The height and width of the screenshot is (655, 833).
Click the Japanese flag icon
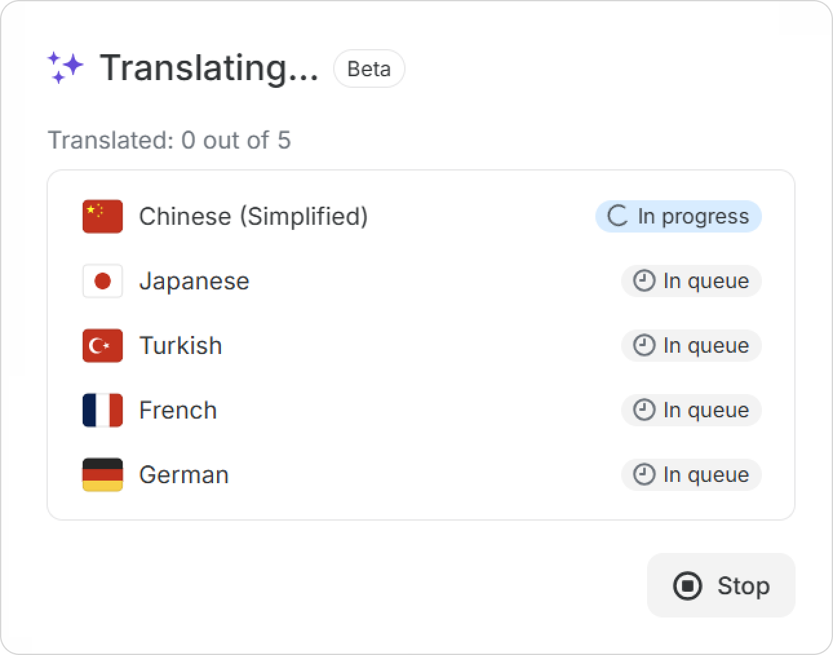point(103,281)
